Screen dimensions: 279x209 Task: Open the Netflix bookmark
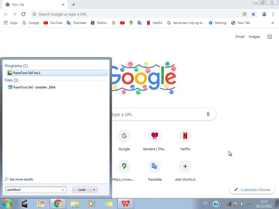[x=154, y=23]
